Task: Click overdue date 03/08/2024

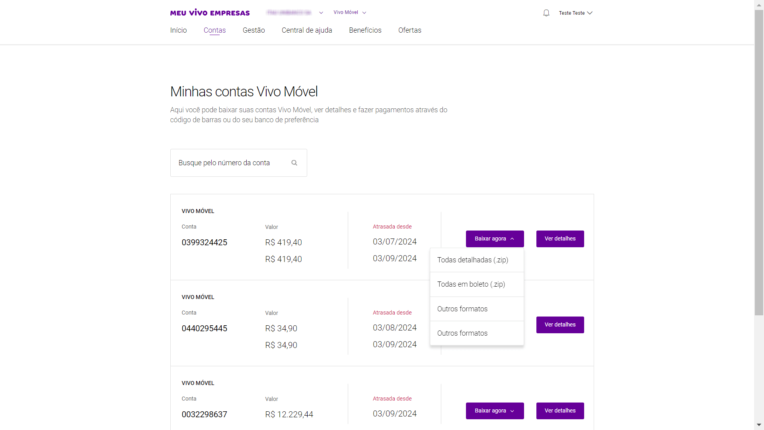Action: tap(395, 328)
